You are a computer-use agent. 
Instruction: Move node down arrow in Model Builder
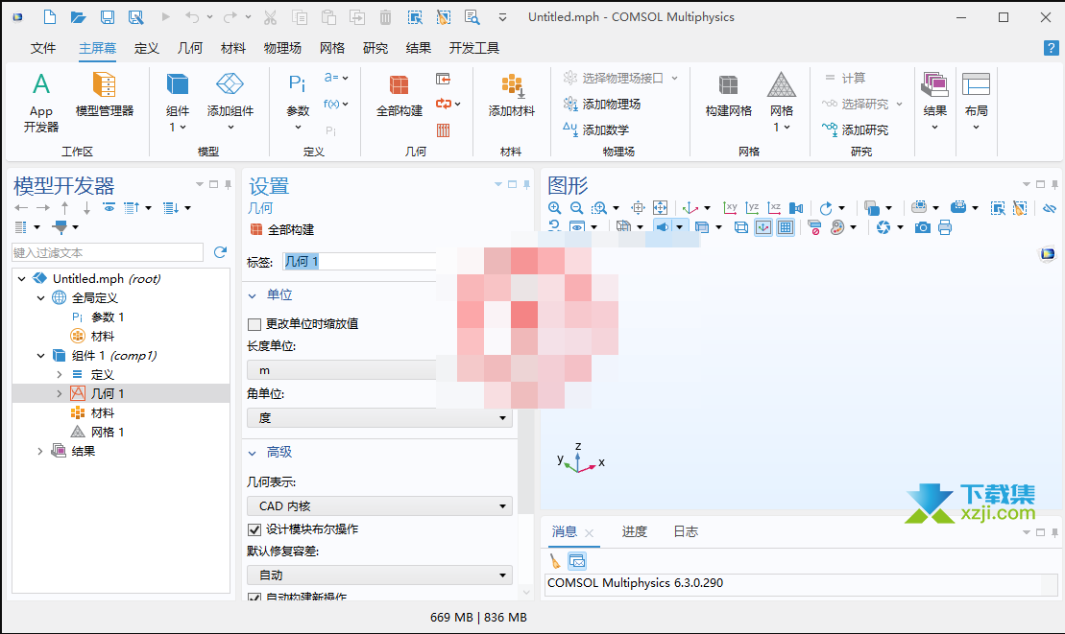click(x=86, y=207)
